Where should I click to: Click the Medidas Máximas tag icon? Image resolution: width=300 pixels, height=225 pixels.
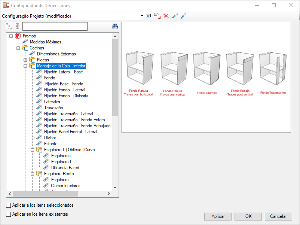(x=25, y=42)
